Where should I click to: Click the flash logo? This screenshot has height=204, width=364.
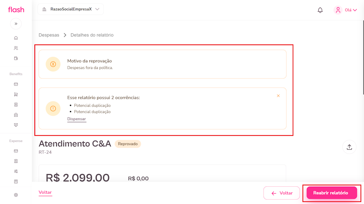(16, 10)
